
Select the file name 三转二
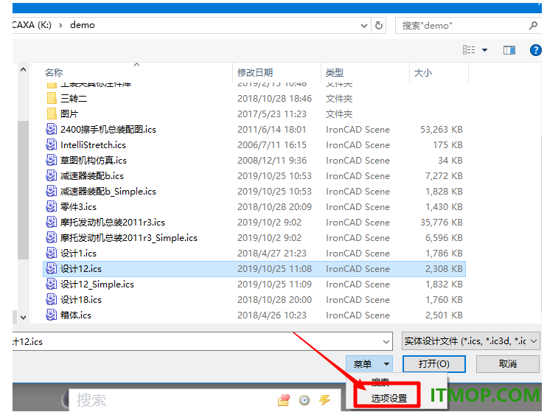coord(74,99)
